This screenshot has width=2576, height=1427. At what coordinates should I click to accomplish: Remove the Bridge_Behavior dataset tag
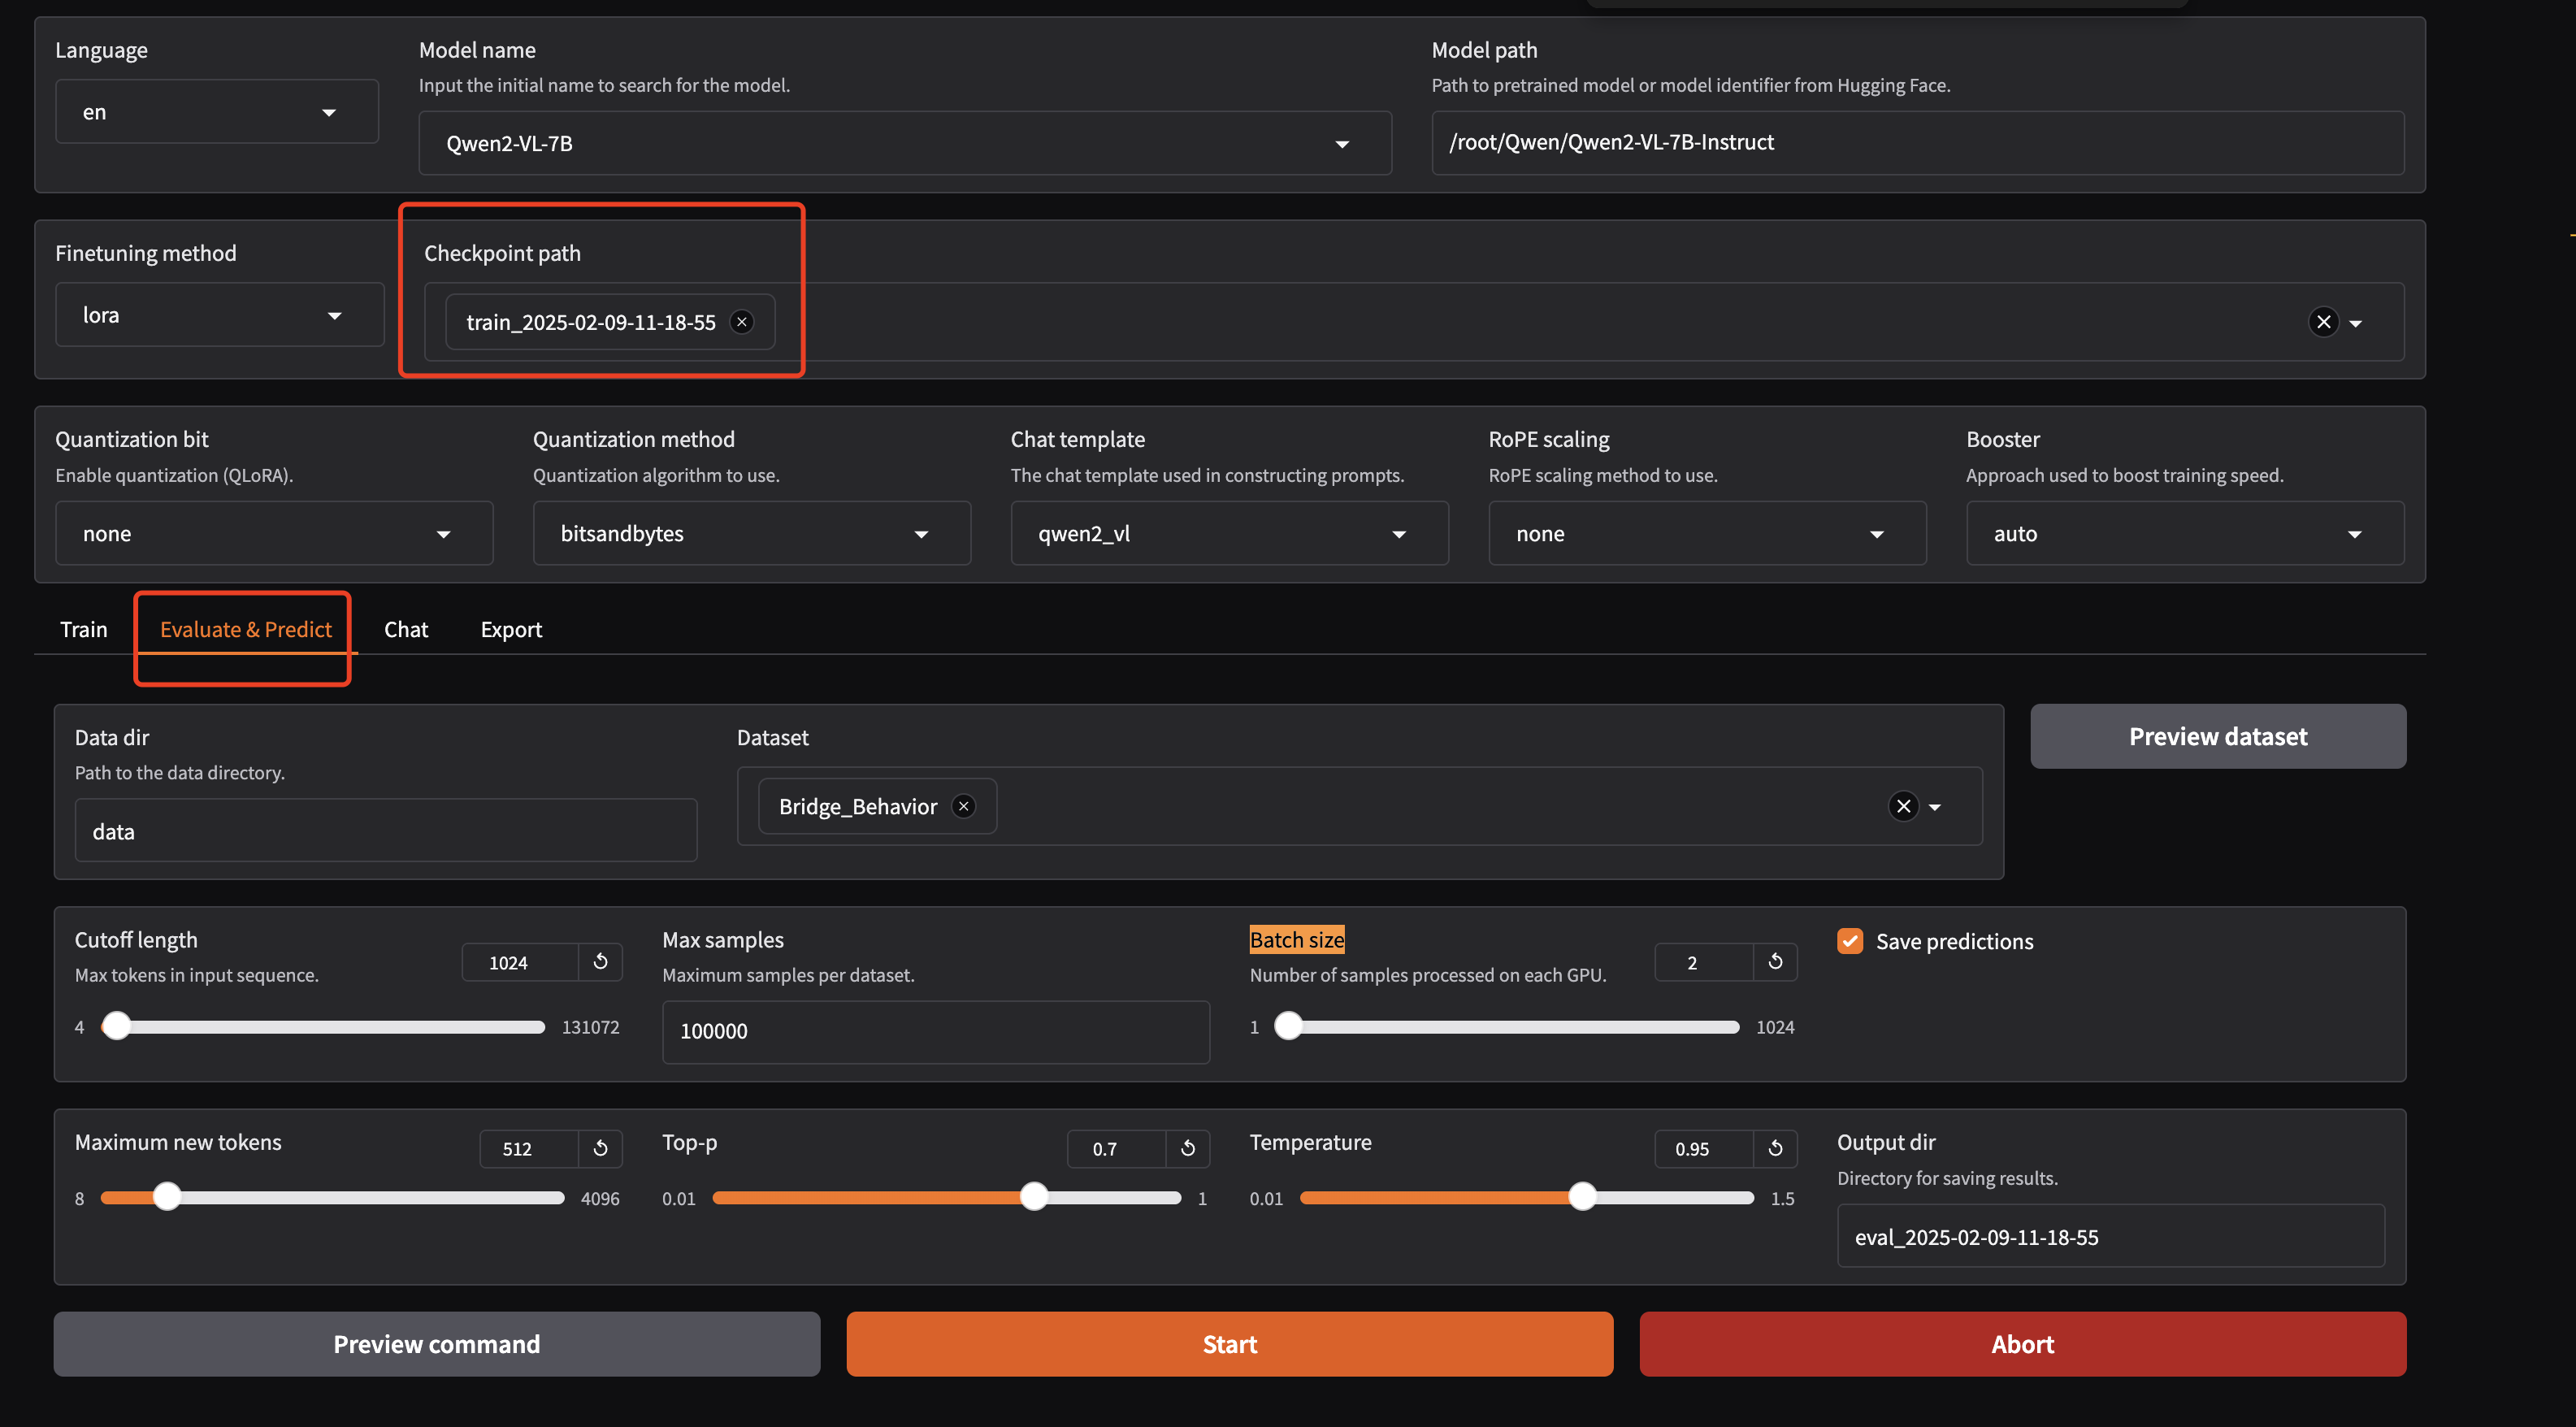pos(963,806)
